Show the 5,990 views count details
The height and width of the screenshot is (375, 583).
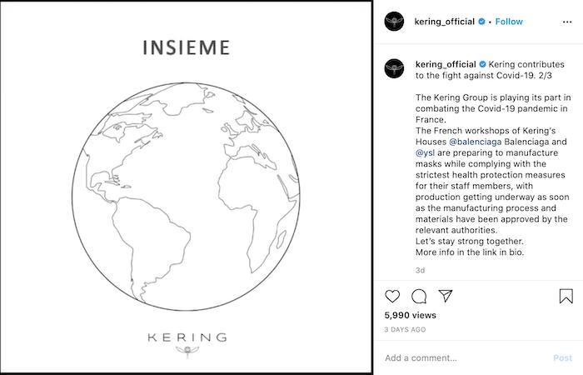(410, 316)
